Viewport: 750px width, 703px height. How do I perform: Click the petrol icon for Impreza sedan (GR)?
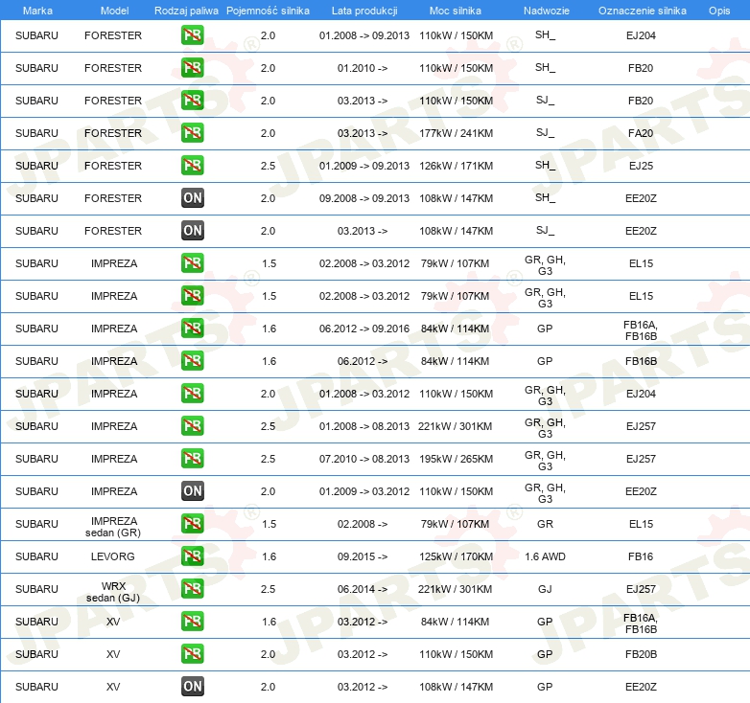coord(193,524)
